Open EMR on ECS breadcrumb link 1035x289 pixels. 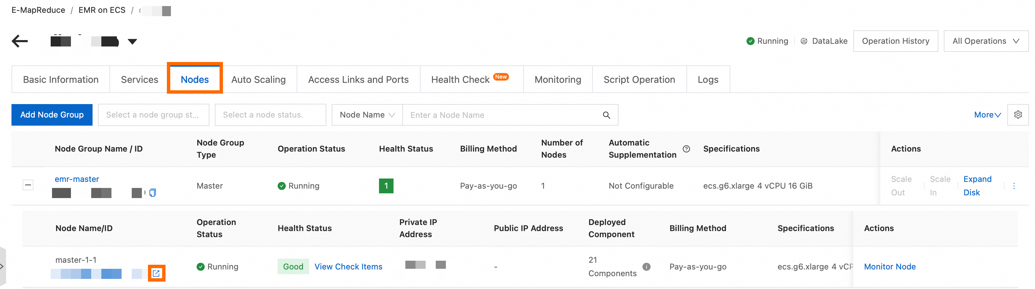(x=102, y=10)
